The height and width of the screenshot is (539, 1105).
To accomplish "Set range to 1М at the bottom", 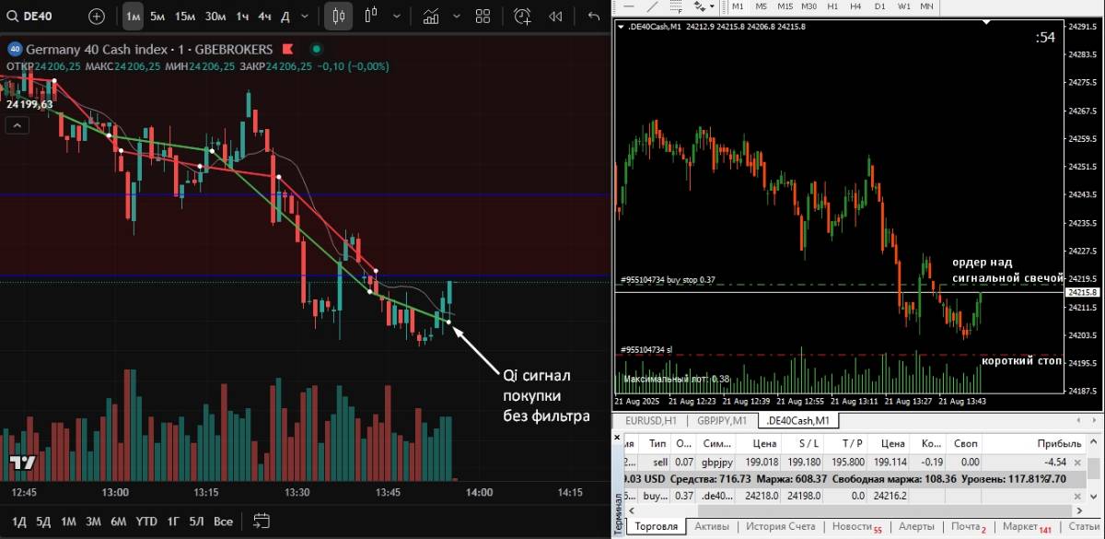I will point(68,521).
